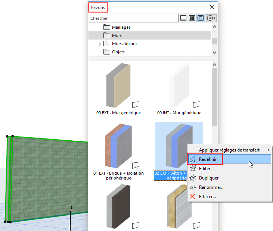Image resolution: width=273 pixels, height=231 pixels.
Task: Open the Favoris settings gear menu
Action: tap(211, 18)
